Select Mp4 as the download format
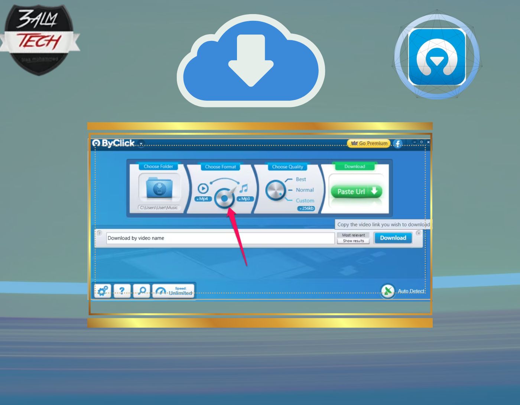 pos(203,199)
